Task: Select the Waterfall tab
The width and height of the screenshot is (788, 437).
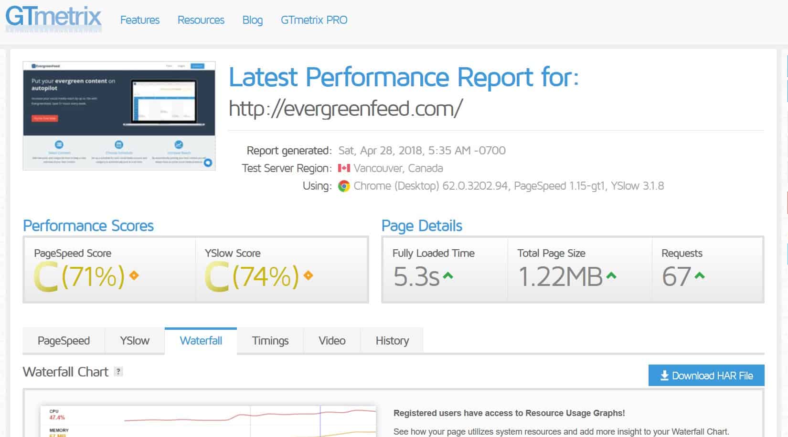Action: (x=201, y=341)
